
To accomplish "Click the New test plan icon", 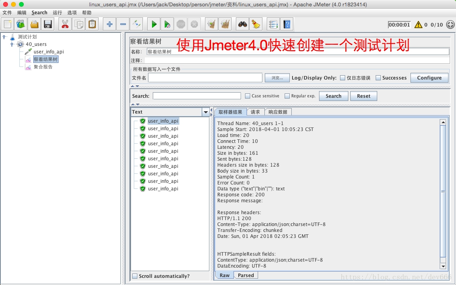I will point(8,24).
